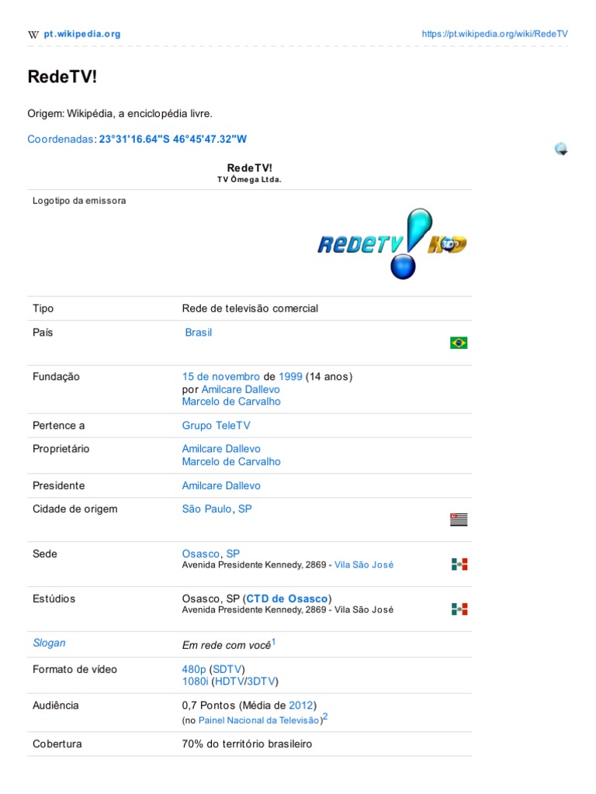Open SP link in Cidade de origem row
Viewport: 596px width, 794px height.
[x=244, y=509]
